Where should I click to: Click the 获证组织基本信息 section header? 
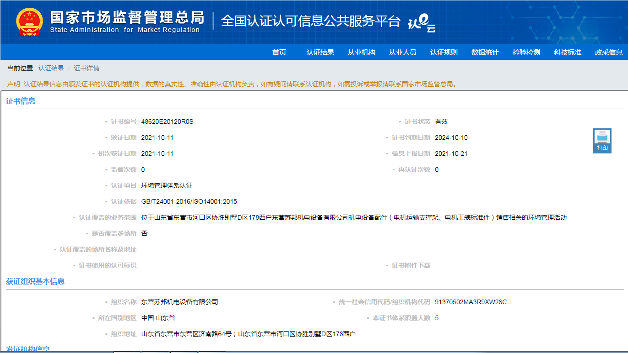pyautogui.click(x=35, y=281)
